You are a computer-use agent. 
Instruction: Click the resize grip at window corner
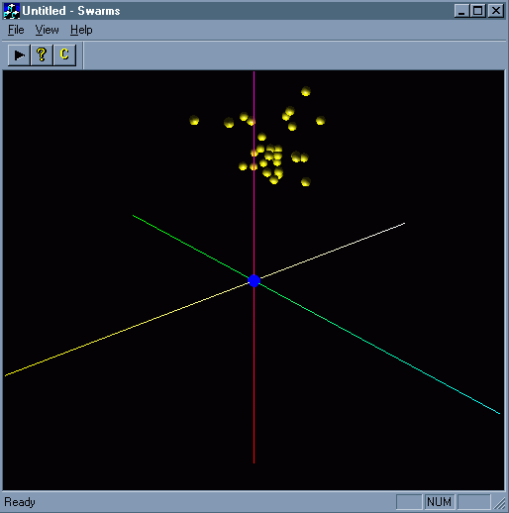click(x=500, y=503)
